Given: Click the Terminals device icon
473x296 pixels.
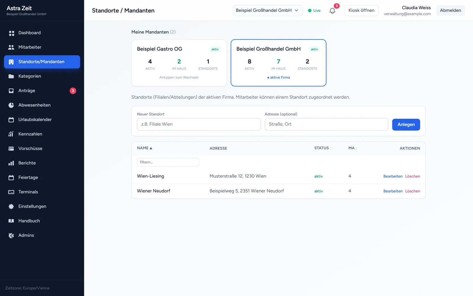Looking at the screenshot, I should (11, 192).
